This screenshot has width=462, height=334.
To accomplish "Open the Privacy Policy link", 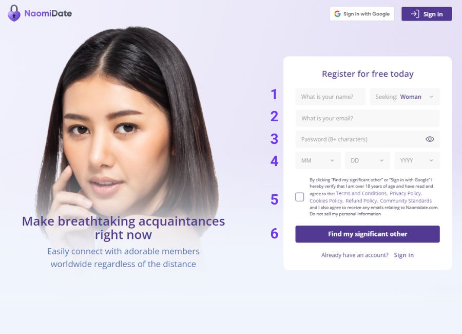I will [406, 193].
